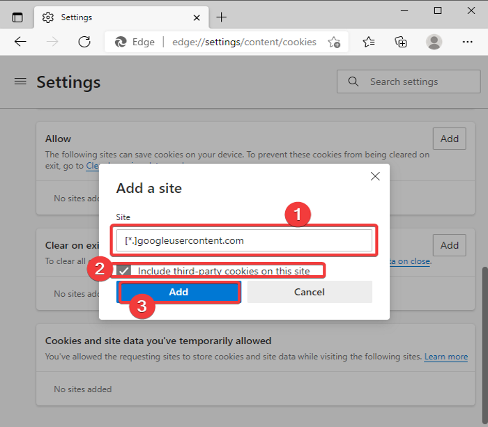Refresh the Edge settings page
The height and width of the screenshot is (427, 488).
point(84,42)
